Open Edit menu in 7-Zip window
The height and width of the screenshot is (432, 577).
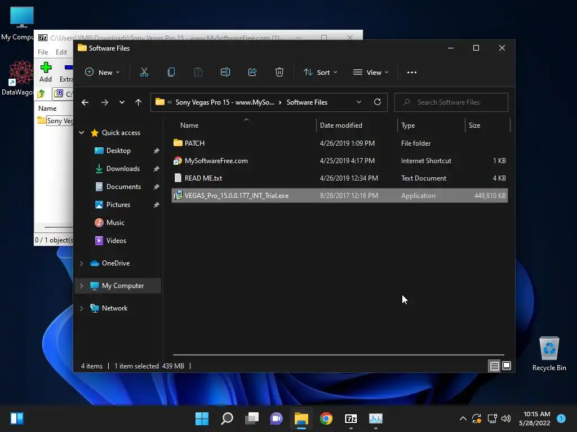click(x=61, y=52)
